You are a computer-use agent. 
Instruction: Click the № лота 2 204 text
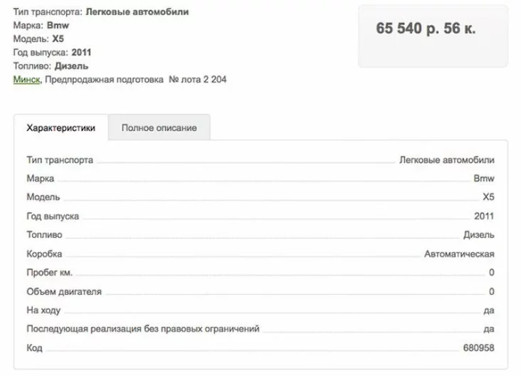pos(198,80)
